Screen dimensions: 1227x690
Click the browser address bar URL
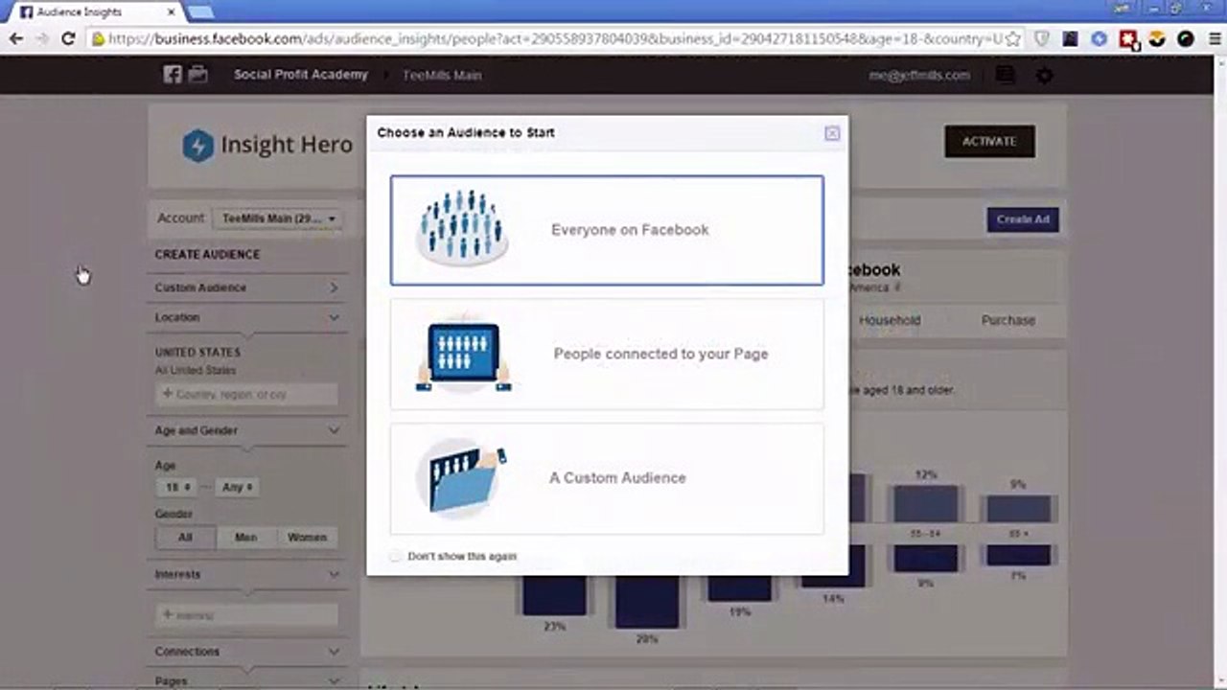point(554,39)
